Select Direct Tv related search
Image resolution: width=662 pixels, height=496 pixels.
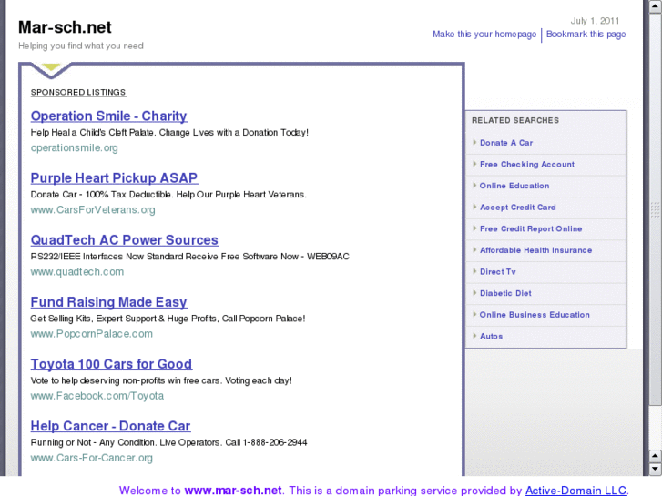click(x=498, y=272)
